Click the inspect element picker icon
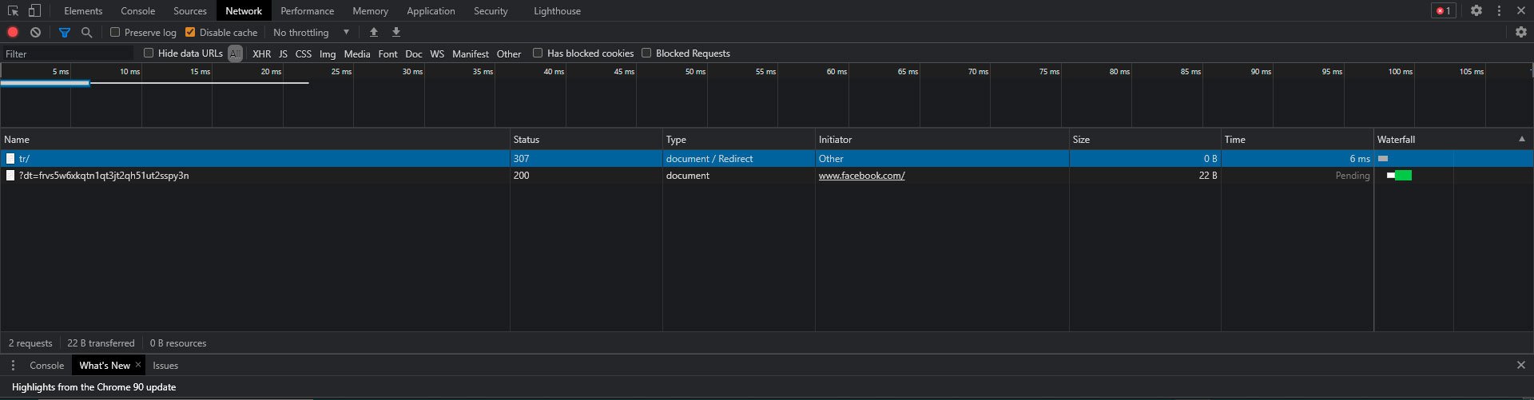 (x=13, y=11)
